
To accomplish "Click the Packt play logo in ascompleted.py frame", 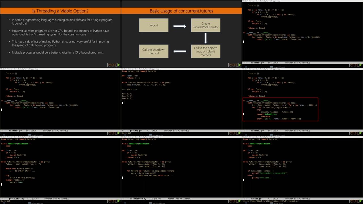I will point(234,201).
